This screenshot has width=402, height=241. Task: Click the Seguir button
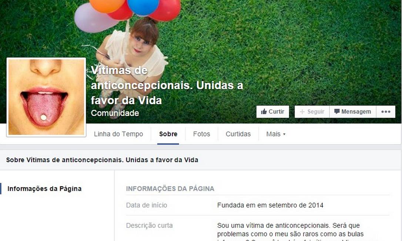(x=312, y=112)
